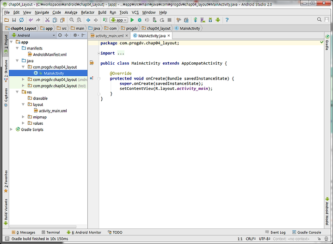Click the Cut scissors icon
This screenshot has width=333, height=244.
pos(47,20)
